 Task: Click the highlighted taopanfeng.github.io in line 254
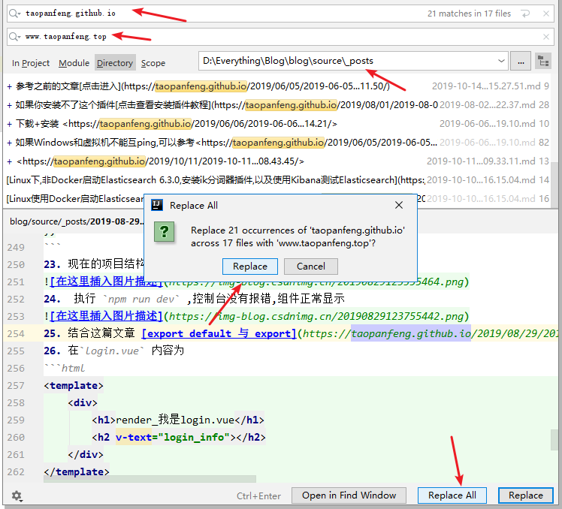tap(411, 333)
